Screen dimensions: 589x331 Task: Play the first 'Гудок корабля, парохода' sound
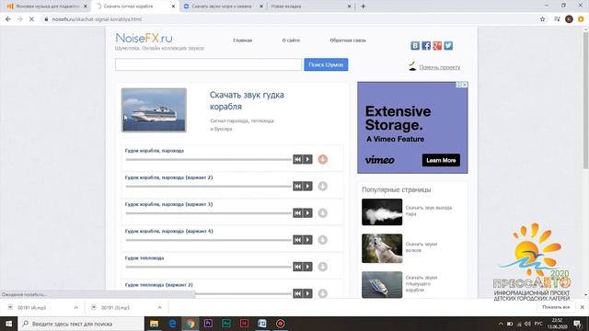click(307, 159)
